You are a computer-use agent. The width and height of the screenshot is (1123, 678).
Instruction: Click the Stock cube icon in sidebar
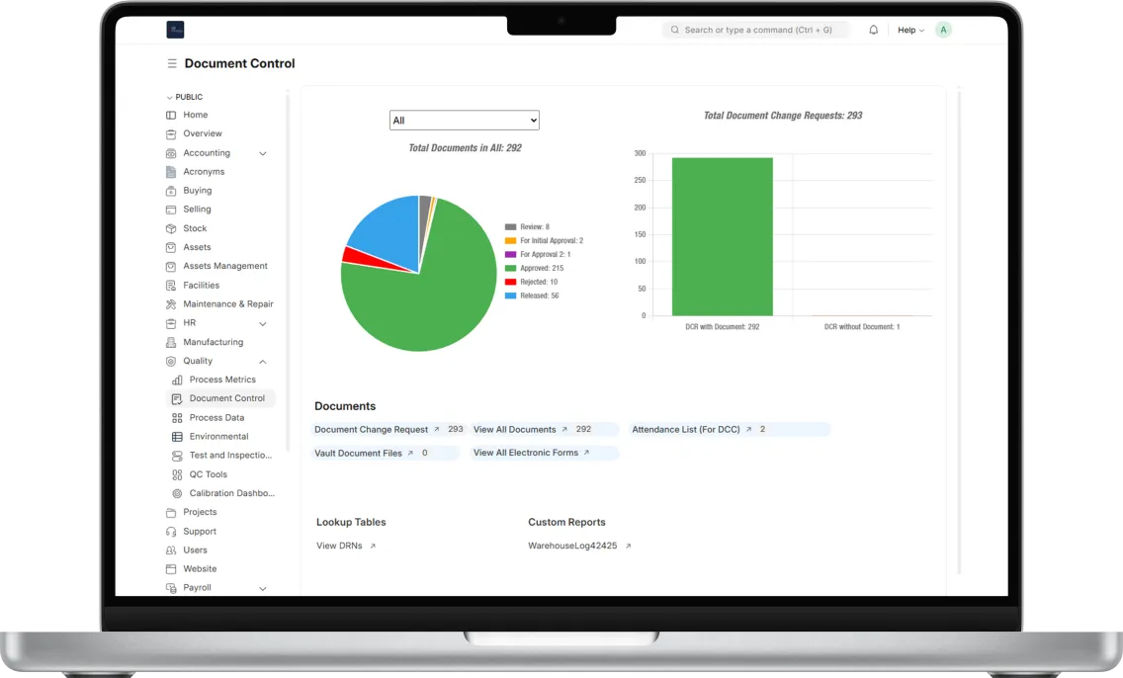pyautogui.click(x=171, y=228)
